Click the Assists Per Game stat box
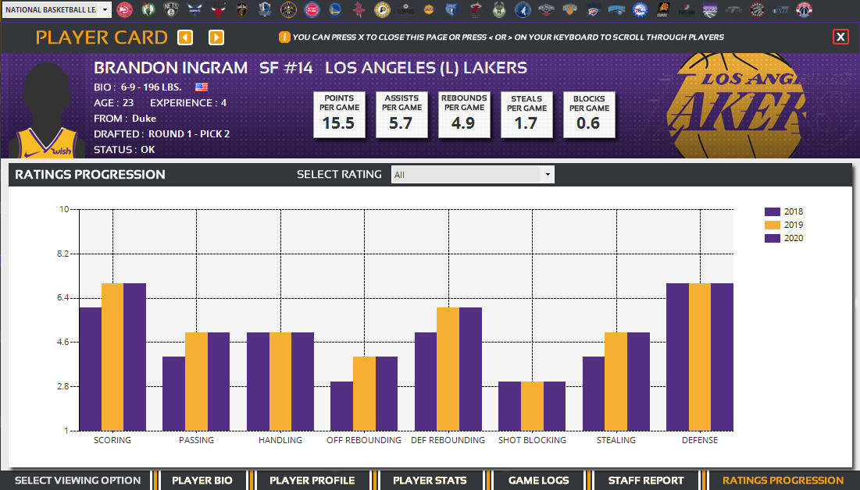 click(x=401, y=115)
